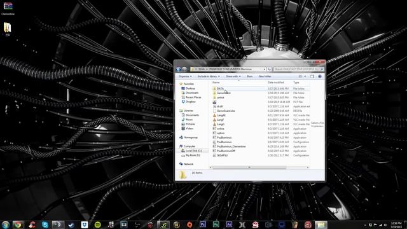Sort by the Type column header
Image resolution: width=407 pixels, height=229 pixels.
296,83
